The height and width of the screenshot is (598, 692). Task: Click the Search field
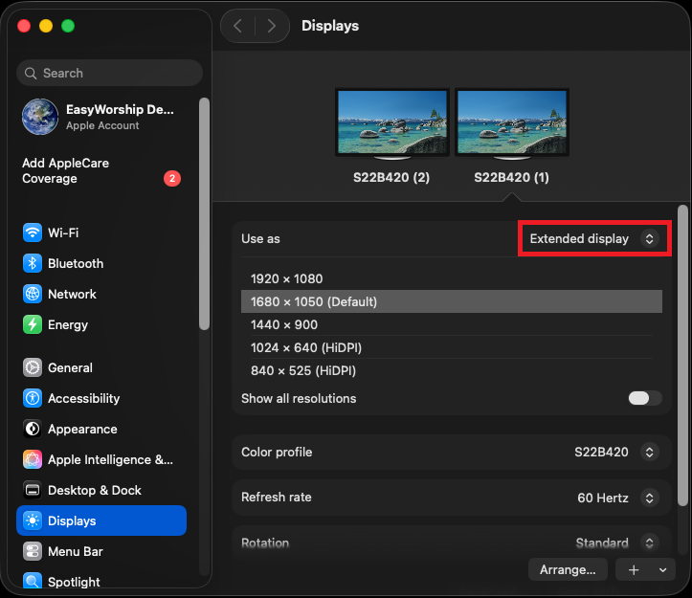point(109,73)
